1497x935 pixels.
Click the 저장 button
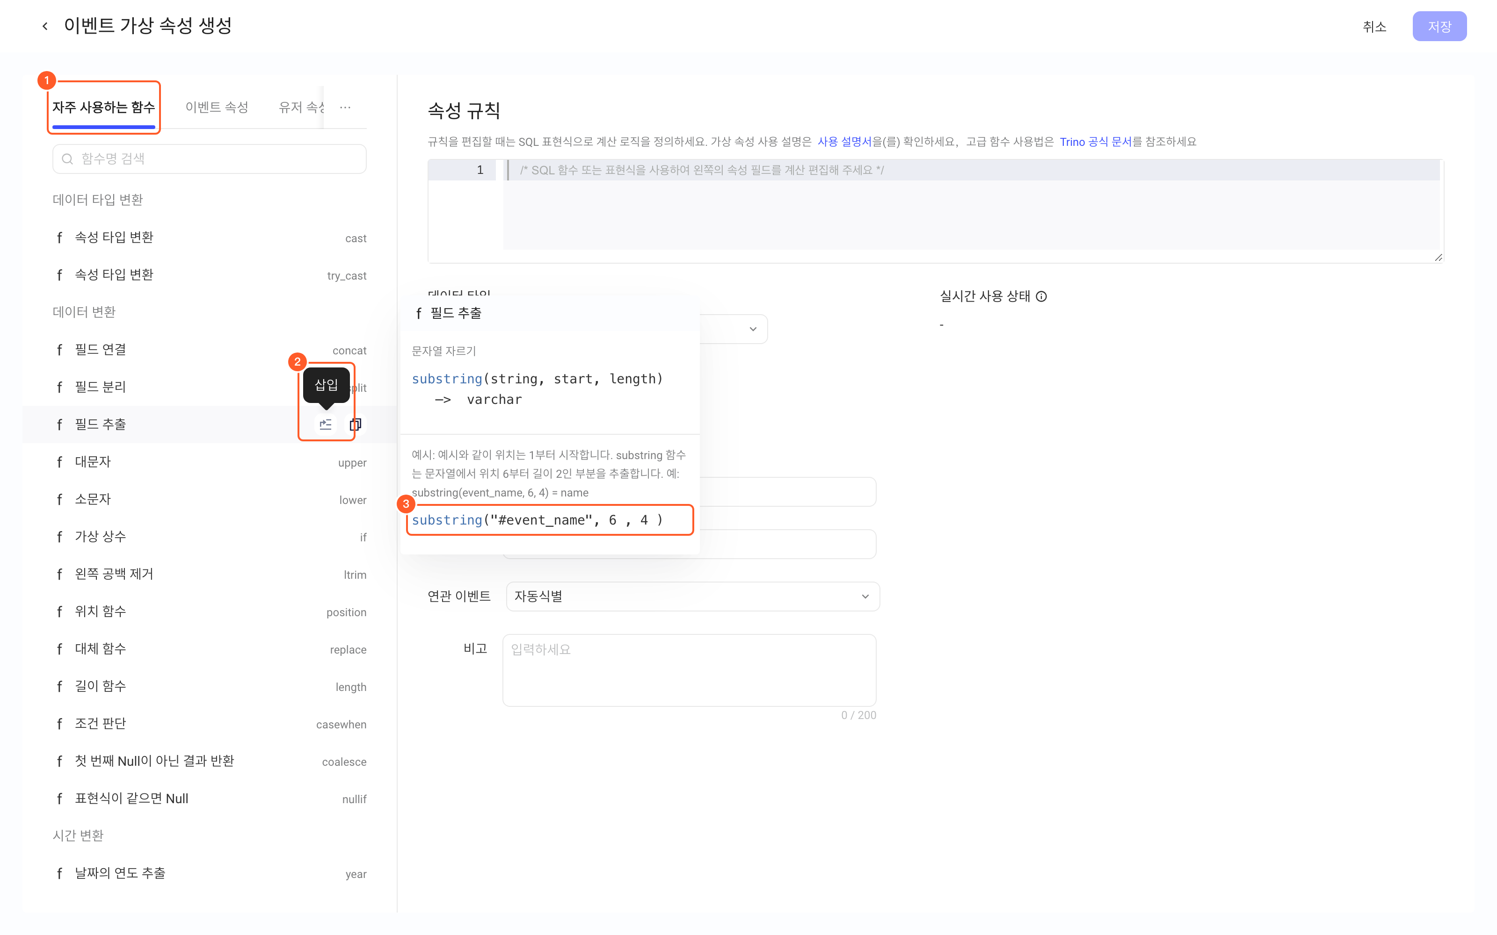point(1439,27)
